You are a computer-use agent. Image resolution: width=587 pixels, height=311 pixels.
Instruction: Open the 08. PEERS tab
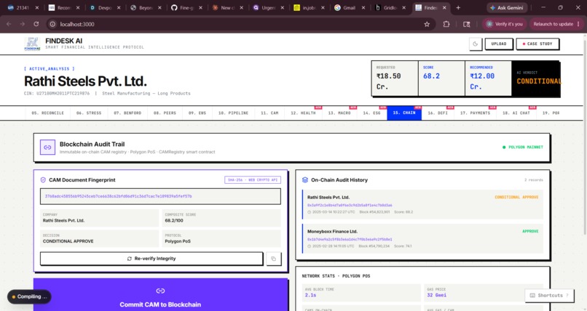pyautogui.click(x=165, y=113)
